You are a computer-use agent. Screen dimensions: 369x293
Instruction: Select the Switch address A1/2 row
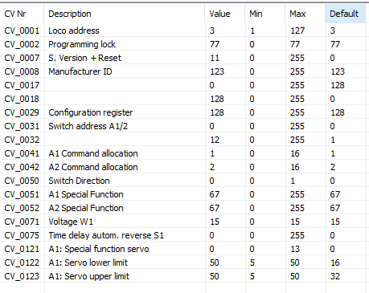pos(183,126)
